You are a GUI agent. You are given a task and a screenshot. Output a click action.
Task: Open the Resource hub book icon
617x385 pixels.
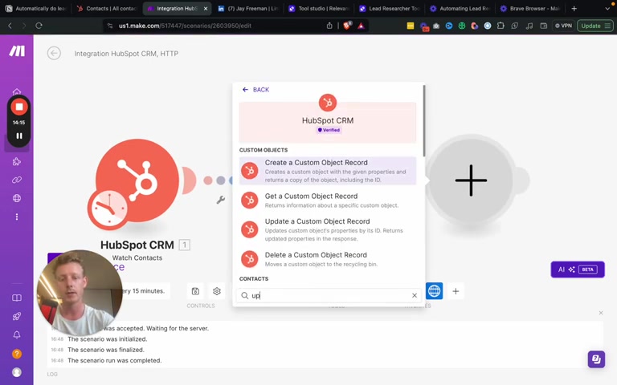tap(17, 298)
